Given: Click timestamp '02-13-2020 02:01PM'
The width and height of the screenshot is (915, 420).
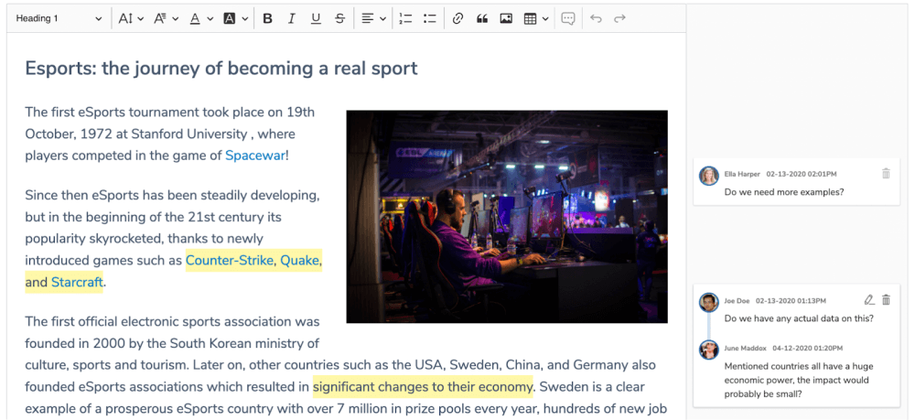Looking at the screenshot, I should click(x=802, y=174).
